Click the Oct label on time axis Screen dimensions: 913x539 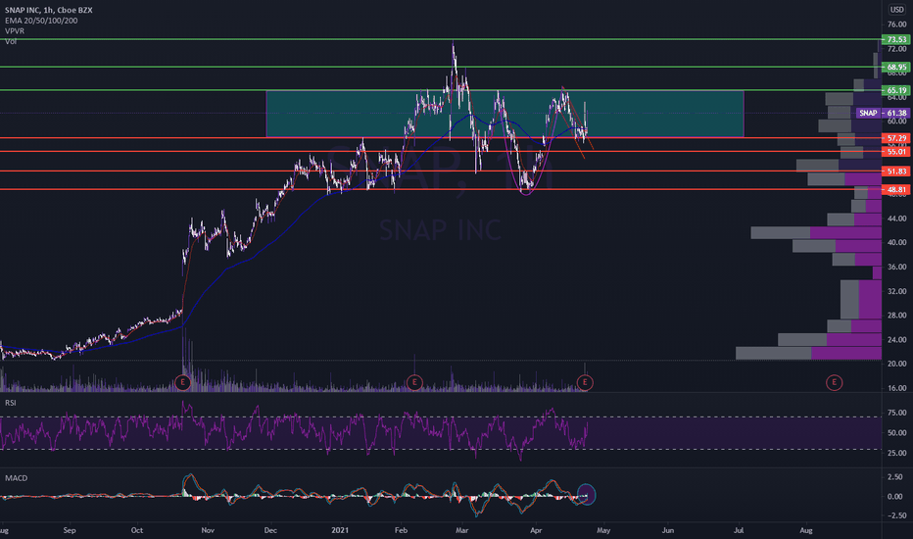[137, 530]
